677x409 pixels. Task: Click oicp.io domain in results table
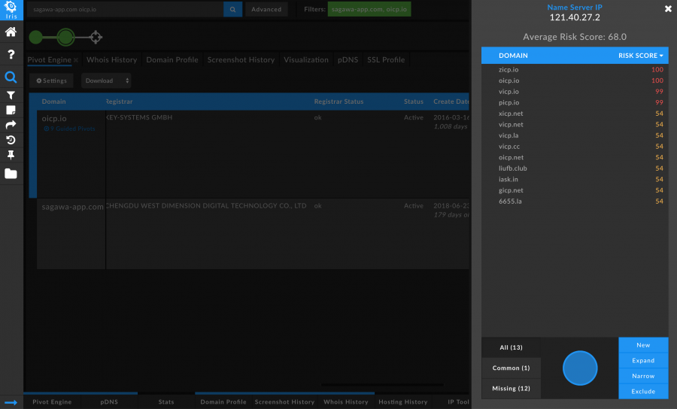[x=54, y=118]
